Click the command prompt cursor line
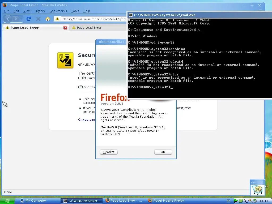 150,87
